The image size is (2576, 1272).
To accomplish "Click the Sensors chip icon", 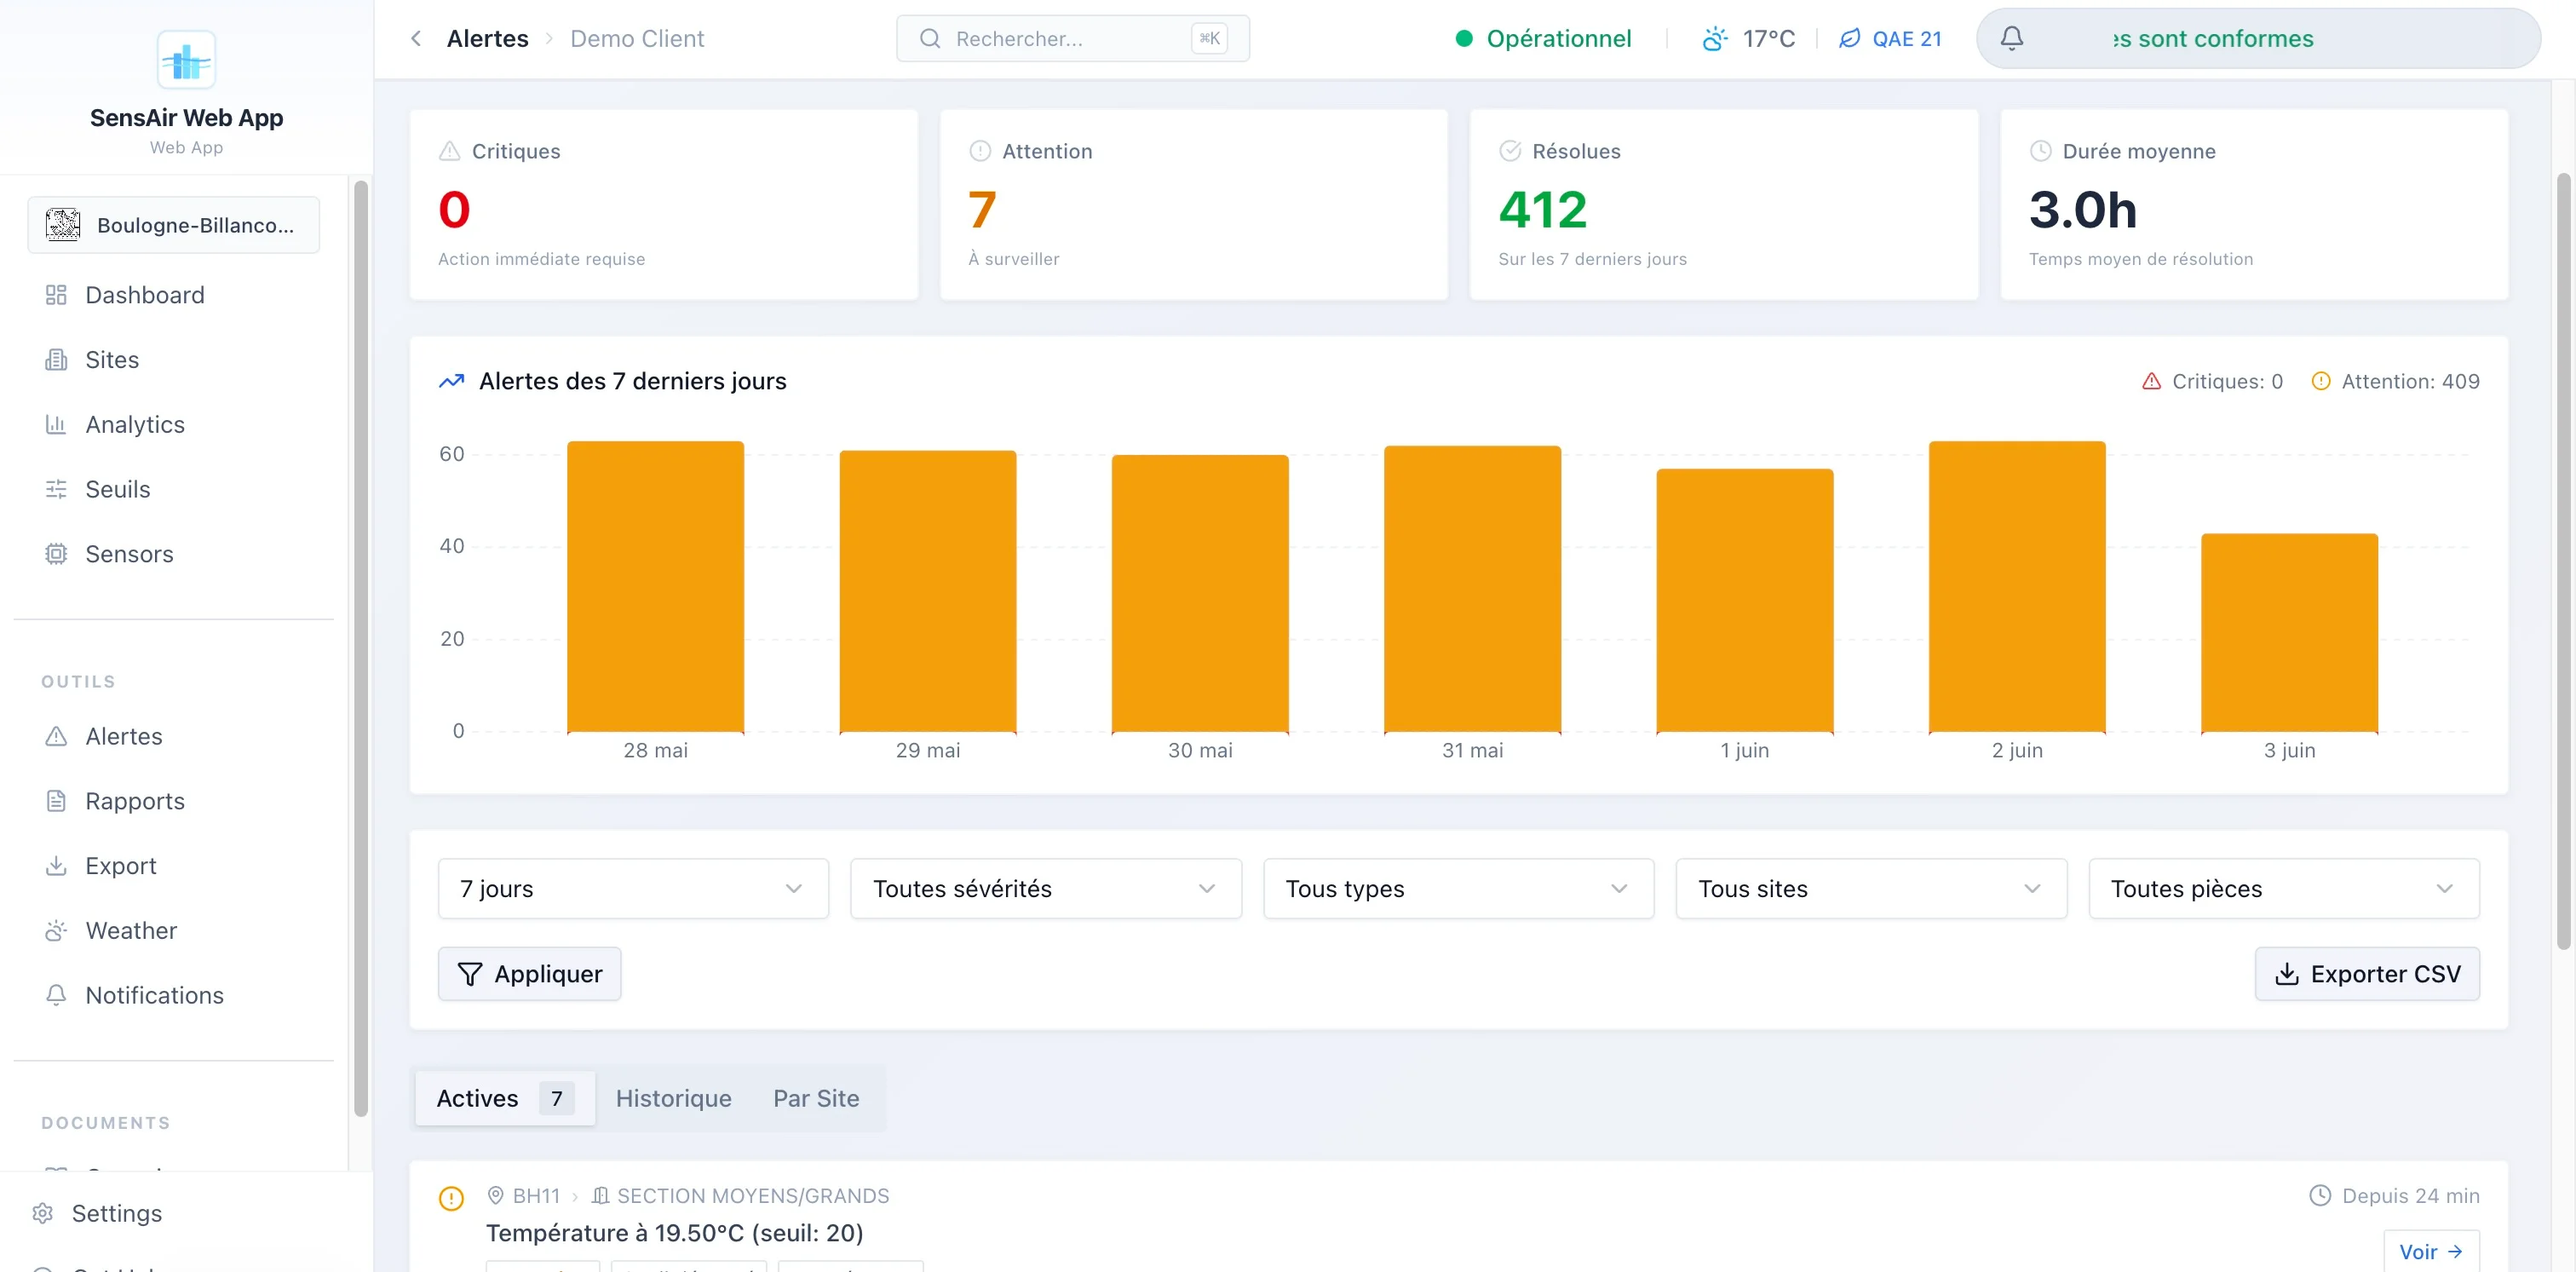I will (x=56, y=554).
